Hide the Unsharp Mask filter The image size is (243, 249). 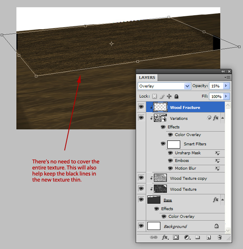click(170, 153)
